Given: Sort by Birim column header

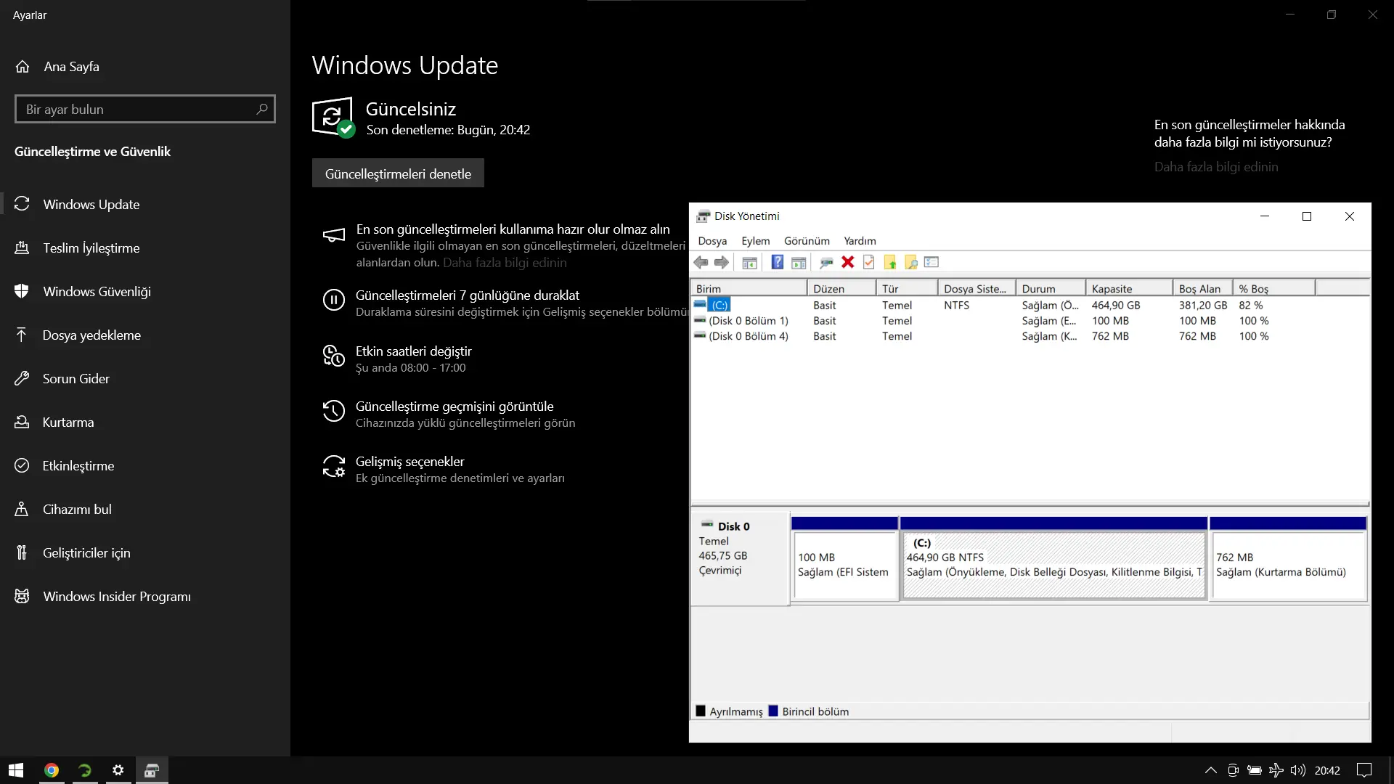Looking at the screenshot, I should tap(749, 289).
